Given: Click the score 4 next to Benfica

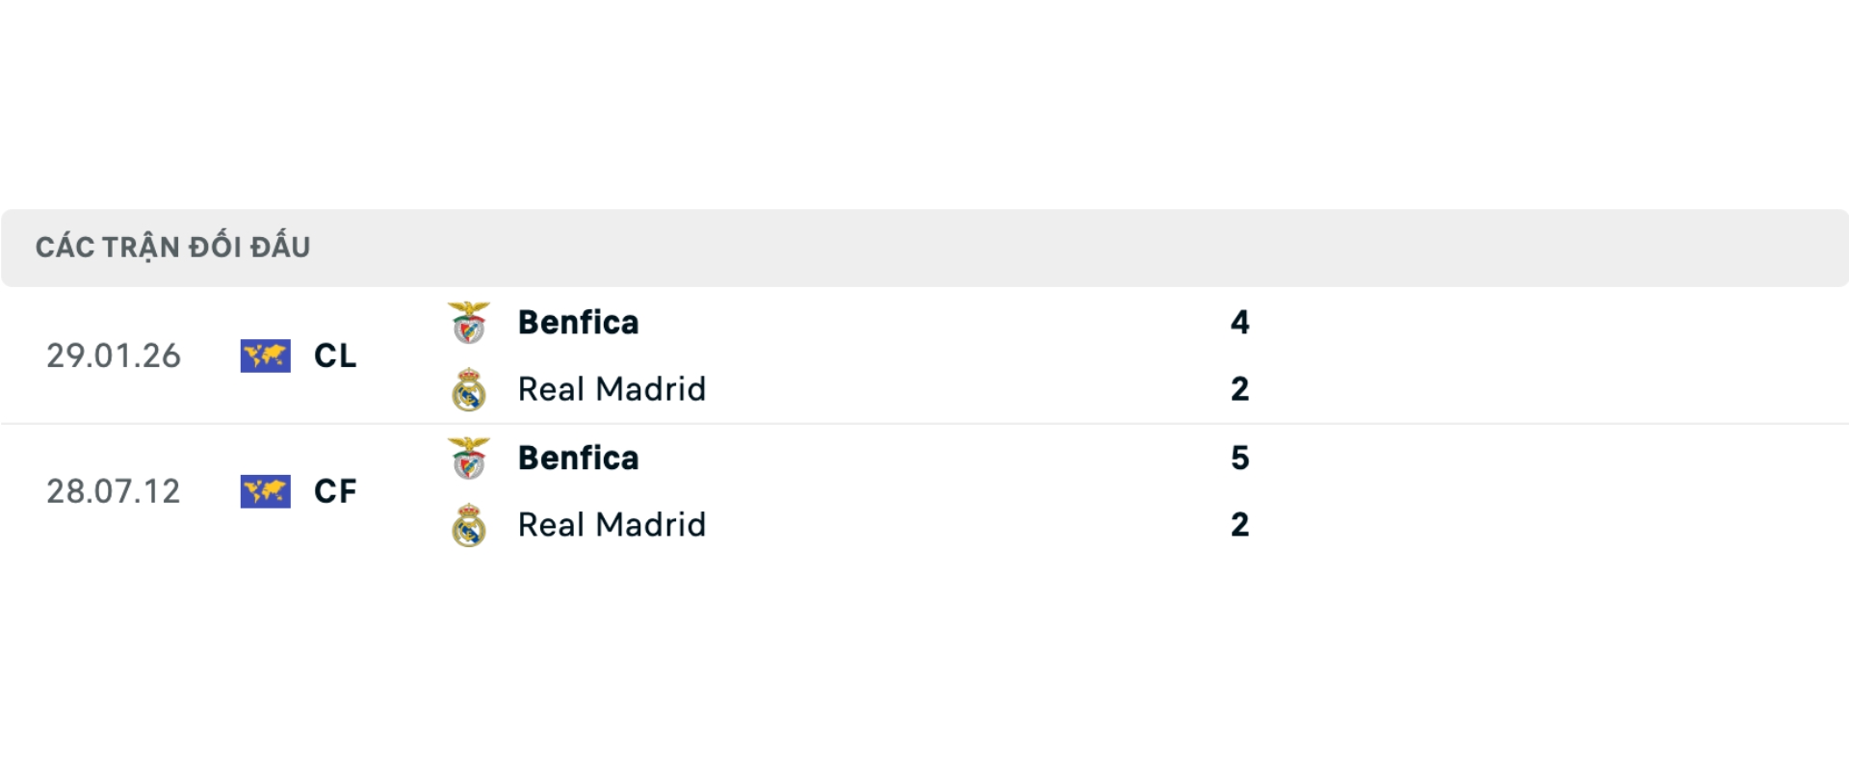Looking at the screenshot, I should [1242, 323].
